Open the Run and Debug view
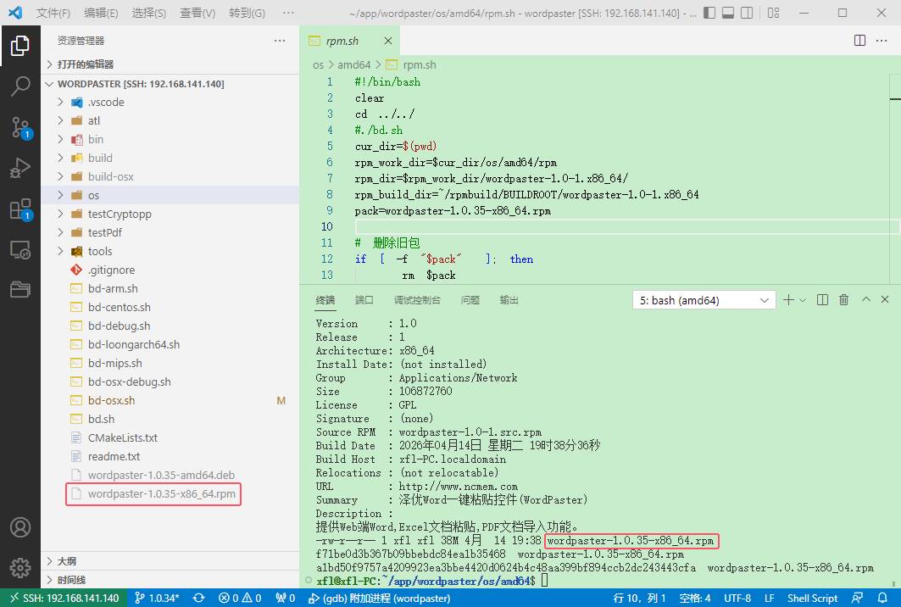This screenshot has width=901, height=607. click(x=19, y=169)
